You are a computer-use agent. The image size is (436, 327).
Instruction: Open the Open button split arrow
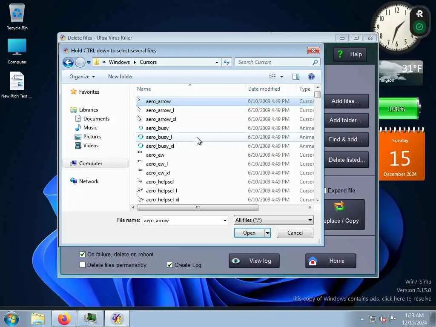tap(267, 233)
